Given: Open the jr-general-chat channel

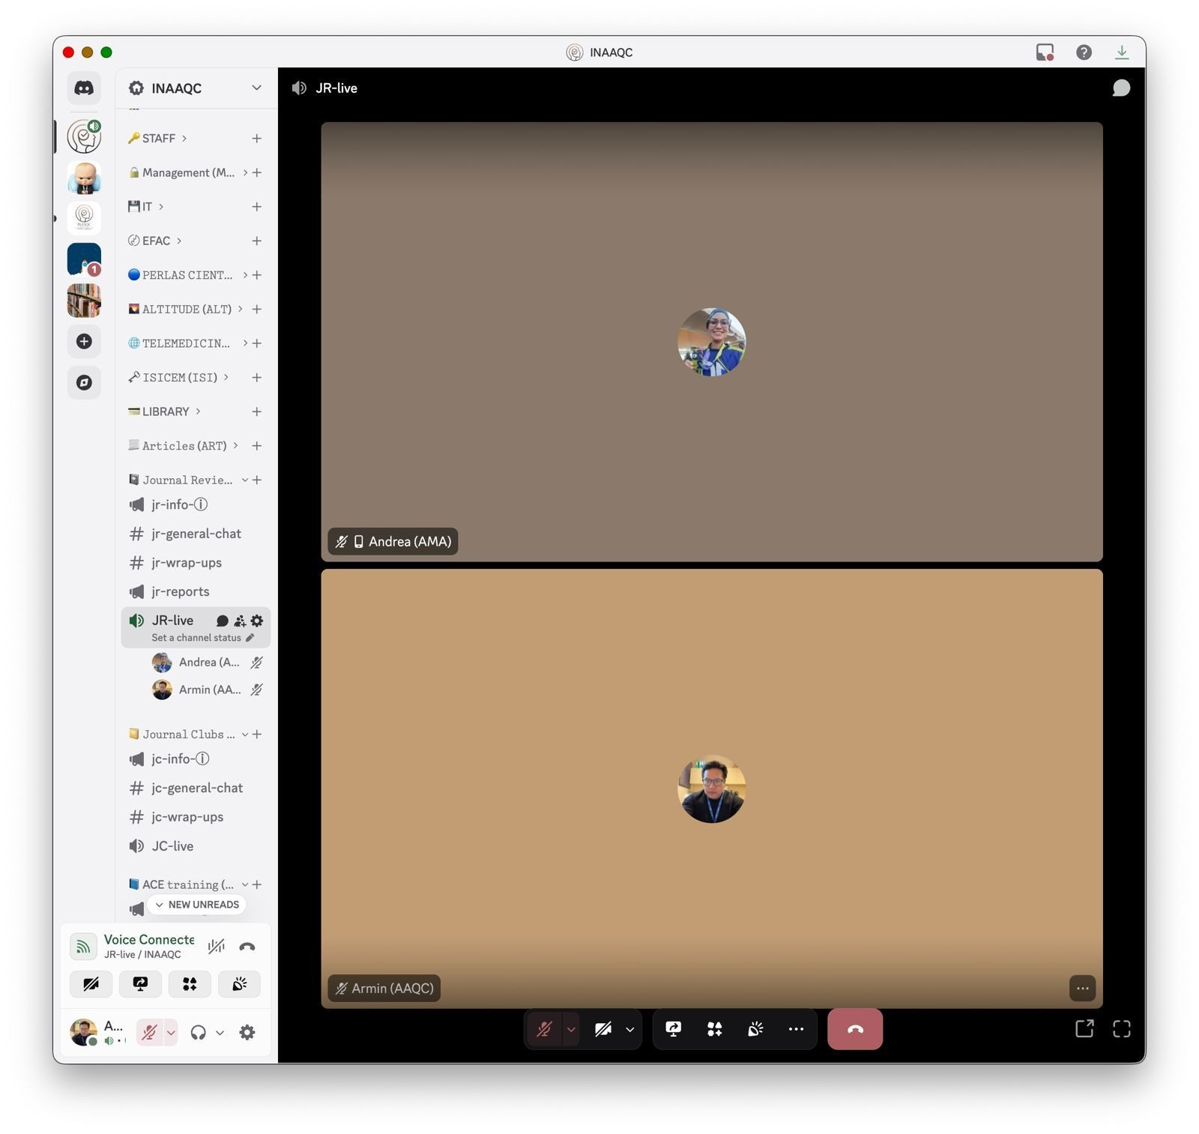Looking at the screenshot, I should click(x=196, y=534).
